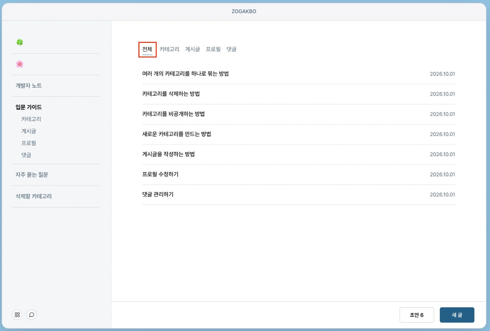Open post 프로필 수정하기
Screen dimensions: 490x331
pyautogui.click(x=299, y=174)
